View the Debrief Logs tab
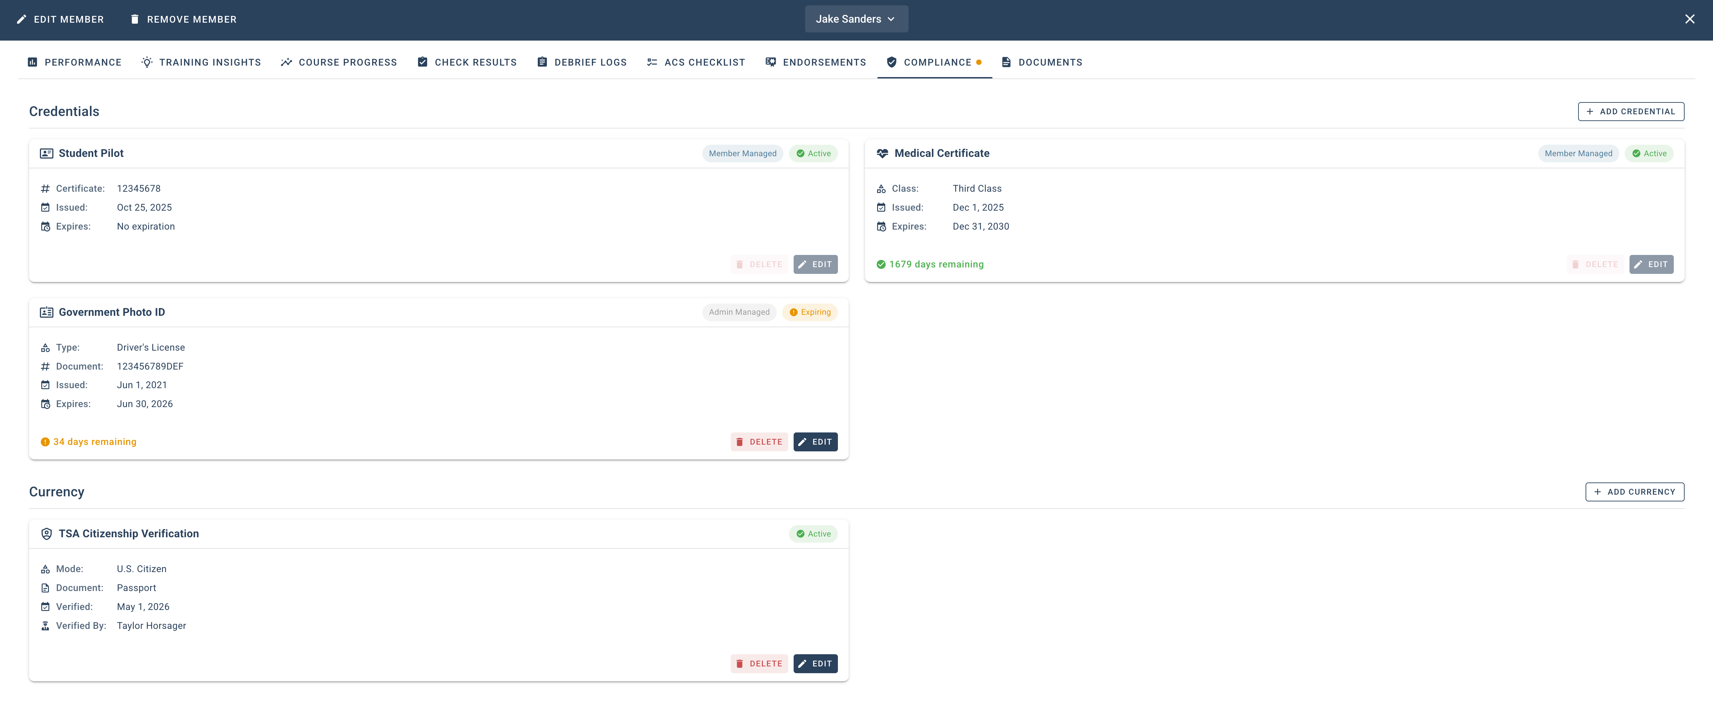This screenshot has width=1713, height=708. (582, 63)
